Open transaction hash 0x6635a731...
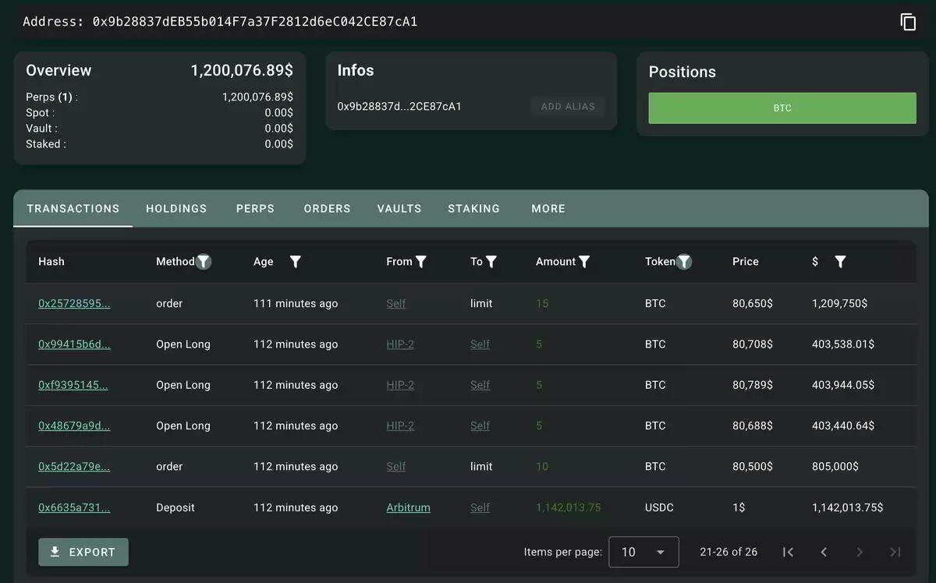This screenshot has width=936, height=583. click(x=74, y=507)
